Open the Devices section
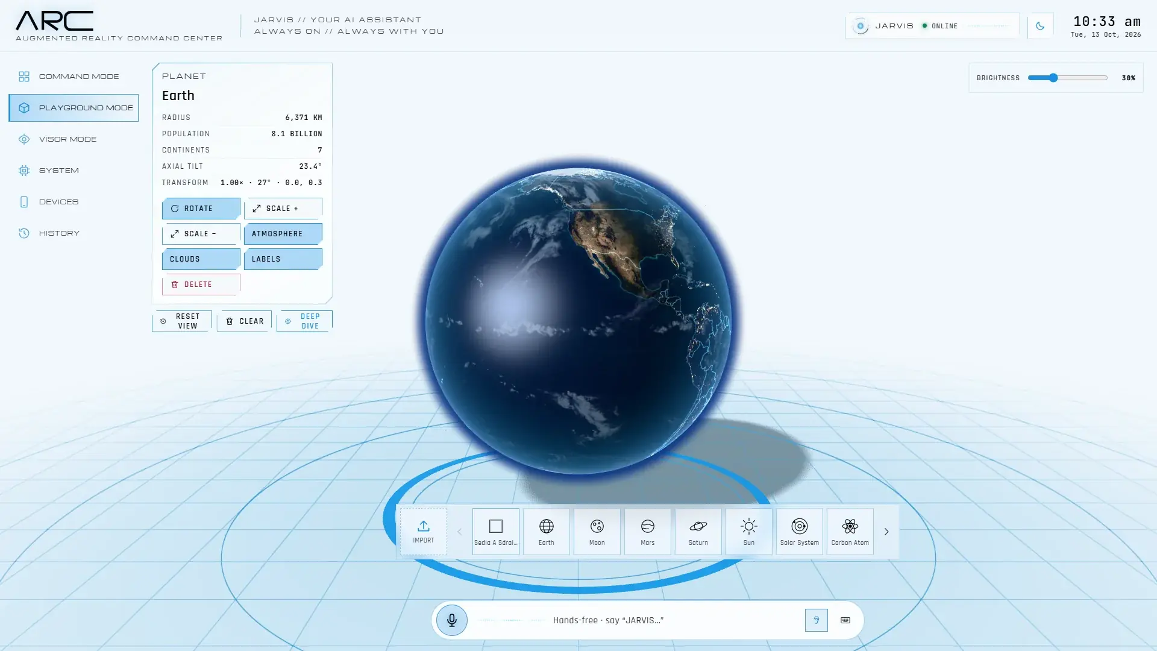 (x=74, y=202)
